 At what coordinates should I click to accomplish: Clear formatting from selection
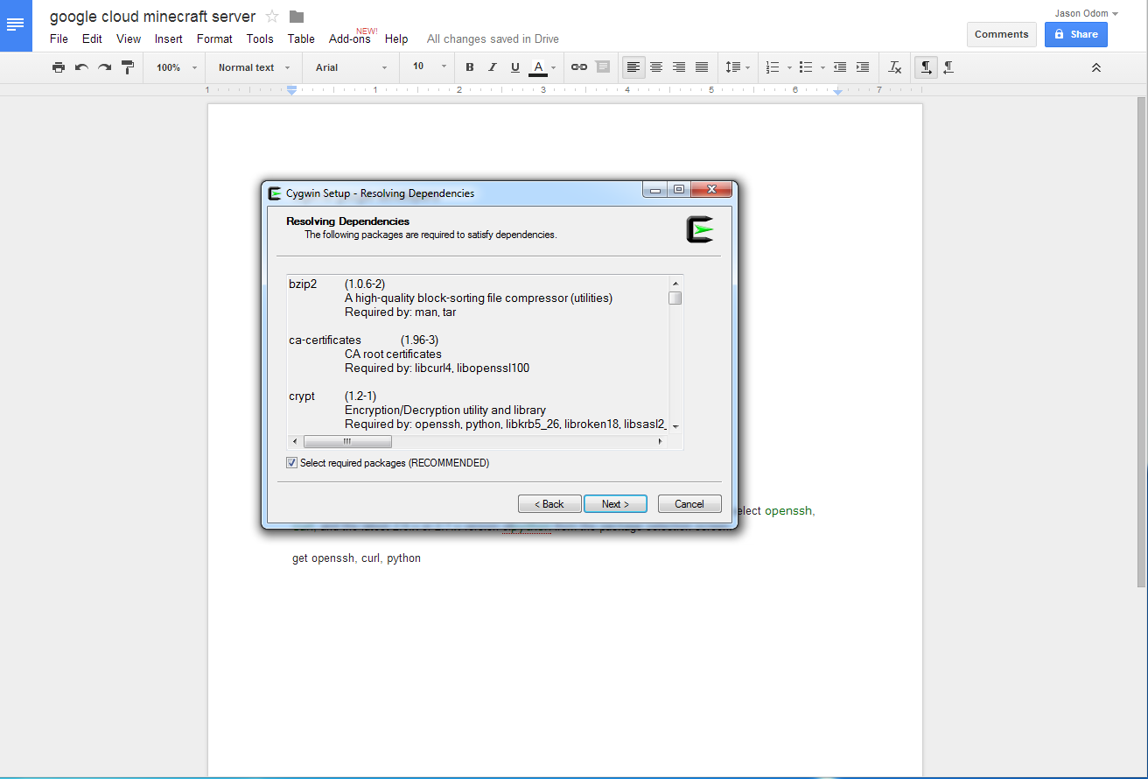895,67
